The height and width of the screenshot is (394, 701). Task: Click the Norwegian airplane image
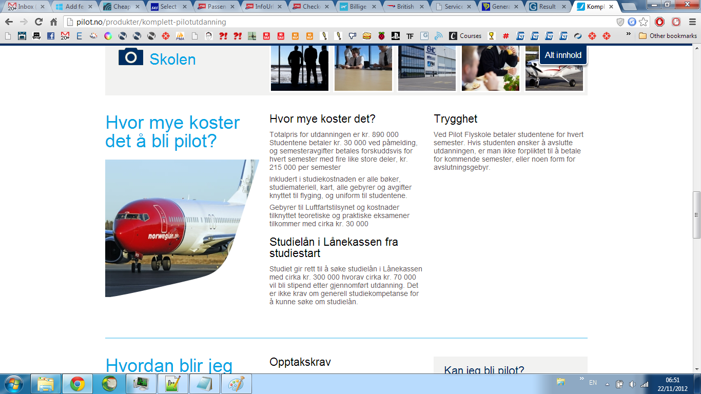[x=182, y=228]
